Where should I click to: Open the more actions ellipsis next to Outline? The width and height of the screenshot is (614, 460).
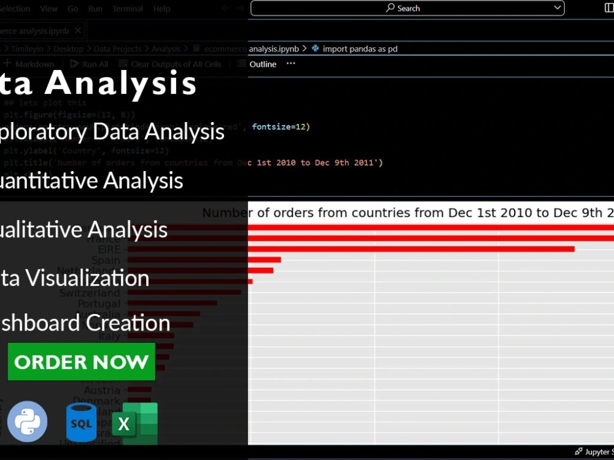pos(290,63)
